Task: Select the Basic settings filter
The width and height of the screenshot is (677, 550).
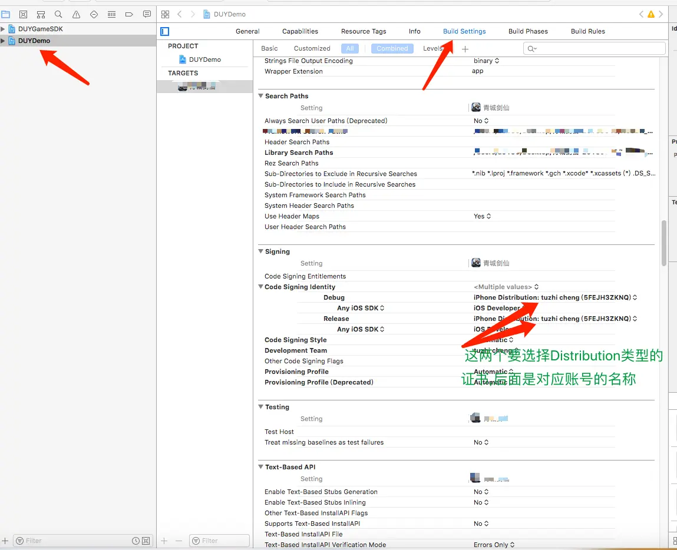Action: coord(269,48)
